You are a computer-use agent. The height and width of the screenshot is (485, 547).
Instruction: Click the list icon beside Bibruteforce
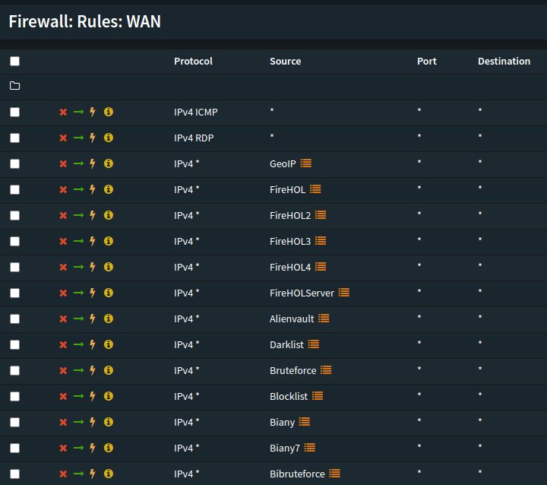tap(334, 474)
